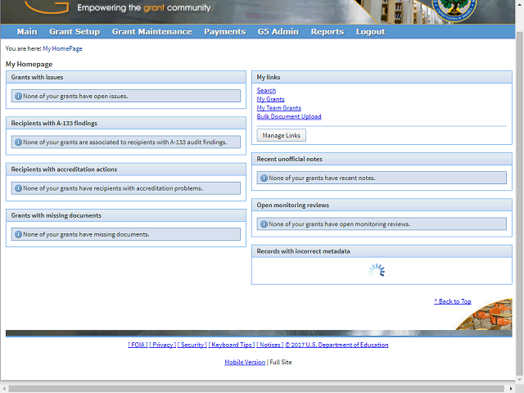
Task: Open the Security footer link
Action: [x=192, y=345]
